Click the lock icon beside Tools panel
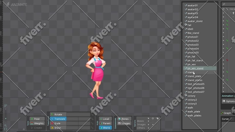 24,129
